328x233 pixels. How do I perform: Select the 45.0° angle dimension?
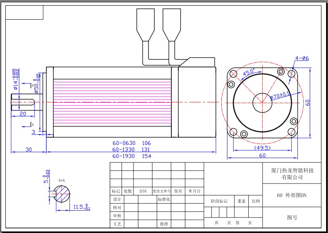click(249, 72)
